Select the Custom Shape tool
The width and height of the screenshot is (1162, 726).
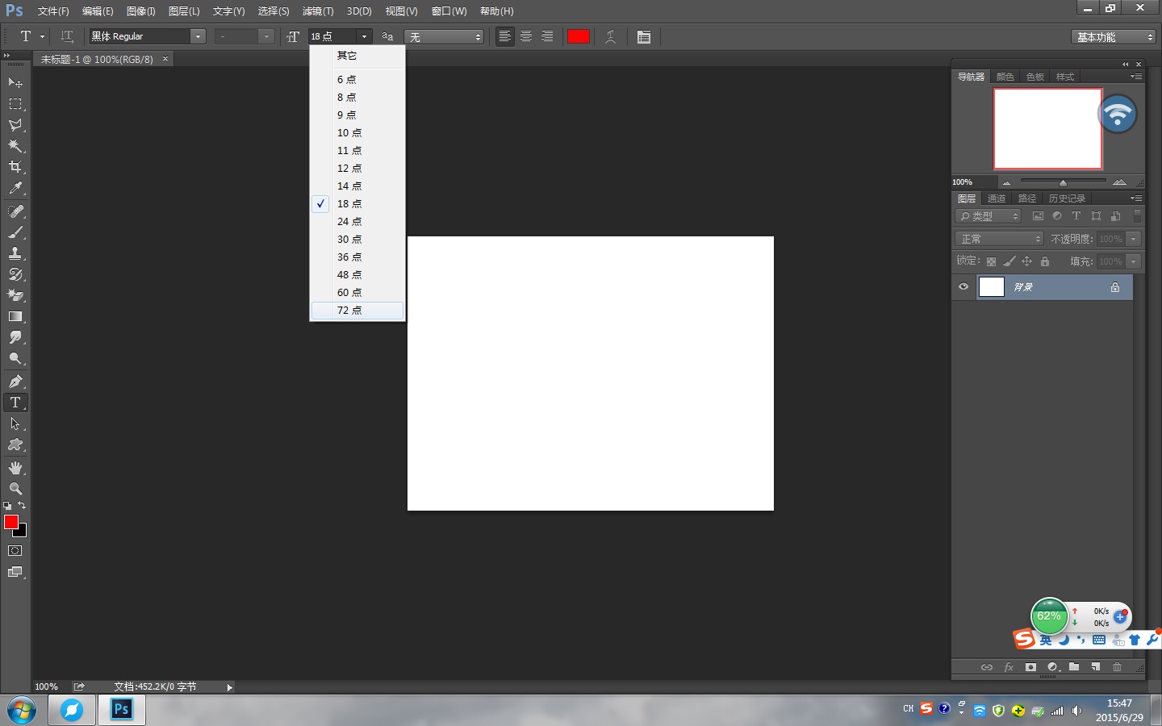tap(15, 444)
